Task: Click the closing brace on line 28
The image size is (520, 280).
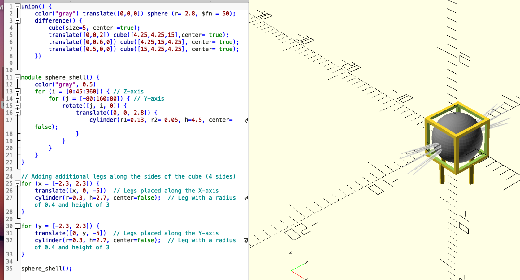Action: point(23,212)
